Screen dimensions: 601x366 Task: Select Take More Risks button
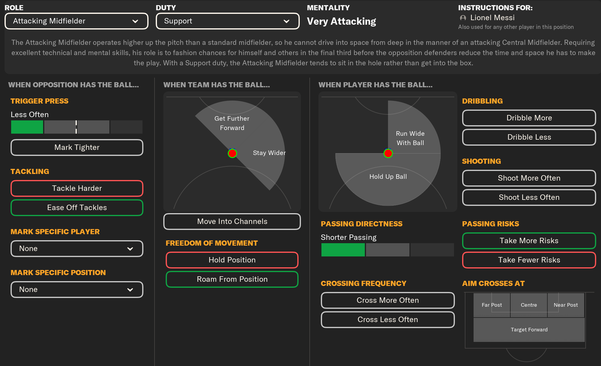click(x=529, y=241)
